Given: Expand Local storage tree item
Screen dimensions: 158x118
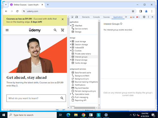Looking at the screenshot, I should [x=70, y=41].
